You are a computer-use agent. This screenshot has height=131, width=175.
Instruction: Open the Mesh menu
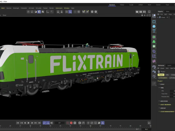pyautogui.click(x=3, y=8)
